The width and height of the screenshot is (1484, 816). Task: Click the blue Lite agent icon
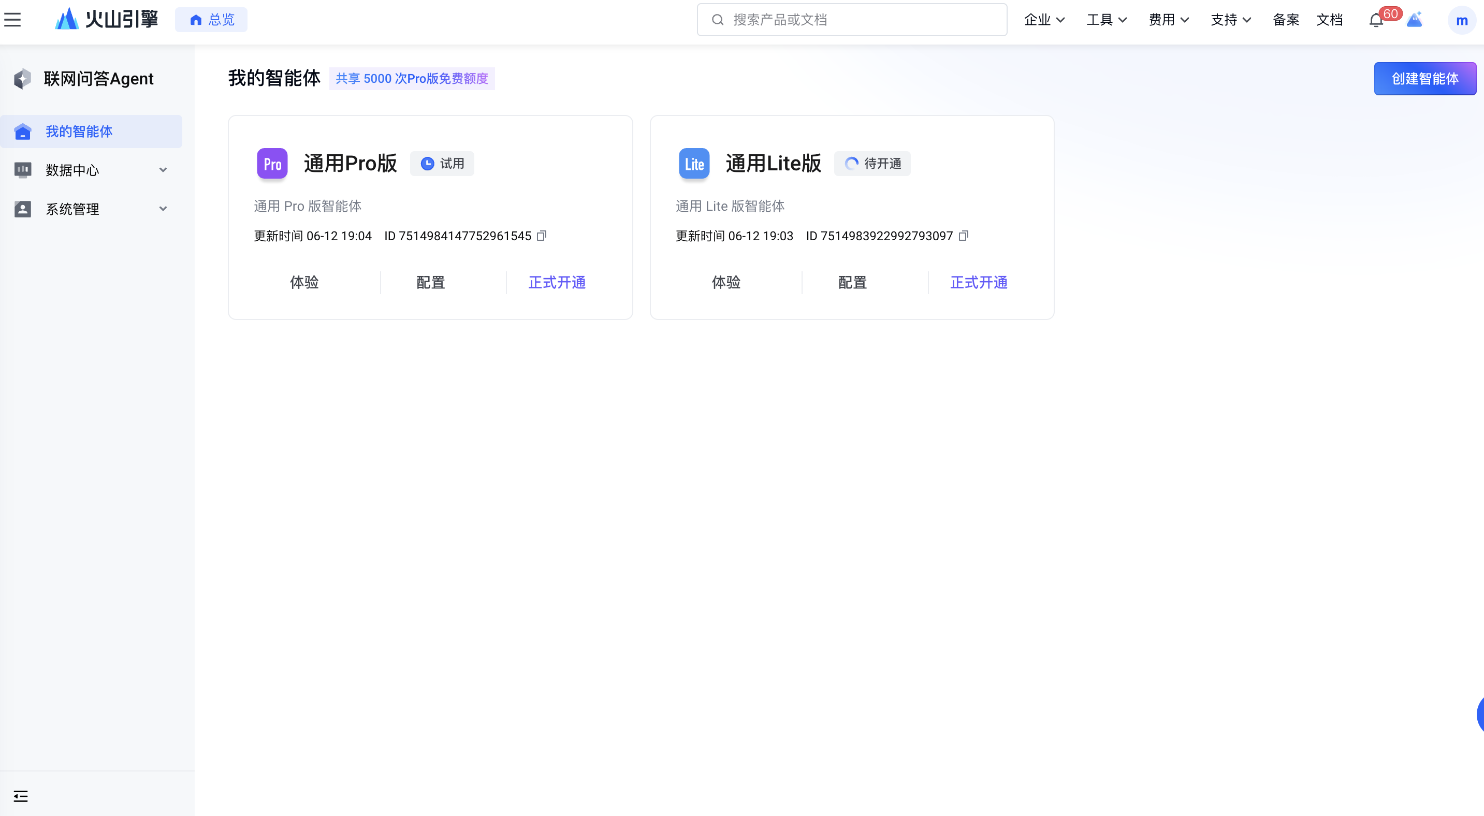coord(694,164)
